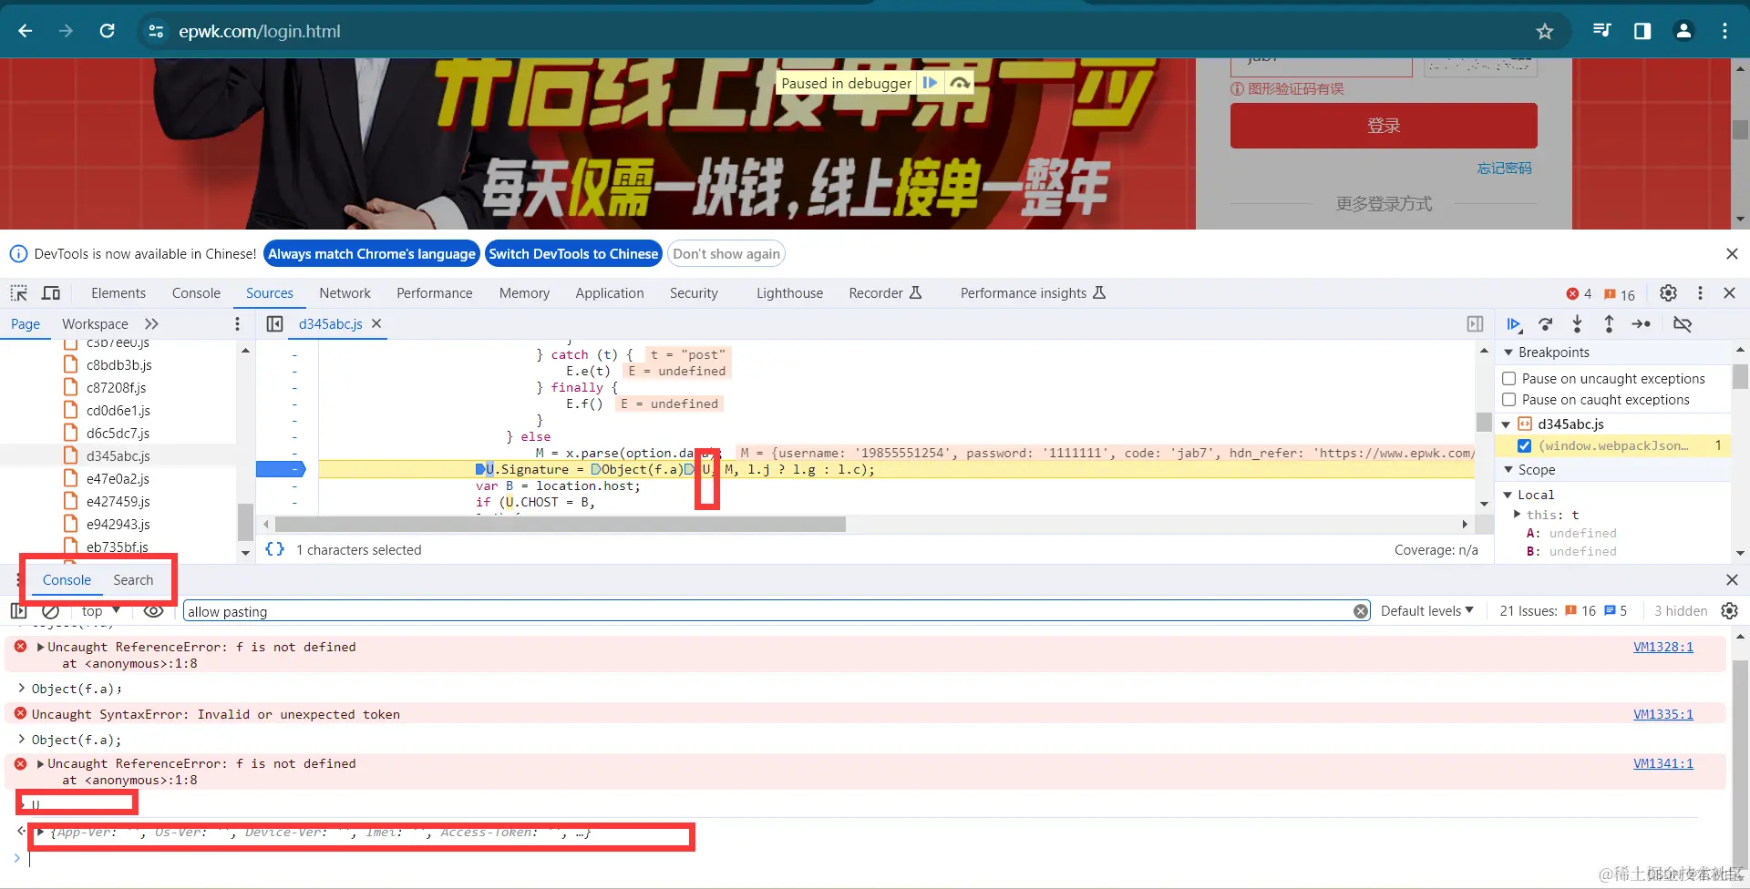The width and height of the screenshot is (1750, 889).
Task: Resume script execution in the debugger
Action: pos(1514,324)
